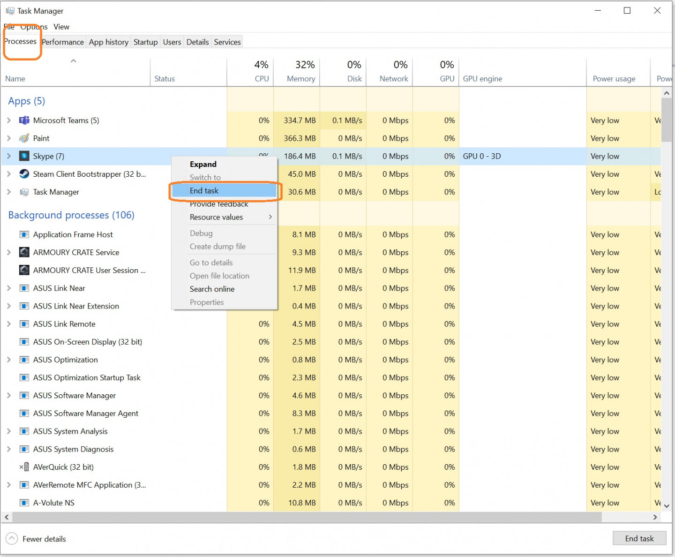The height and width of the screenshot is (557, 675).
Task: Expand the Task Manager process row
Action: click(x=8, y=192)
